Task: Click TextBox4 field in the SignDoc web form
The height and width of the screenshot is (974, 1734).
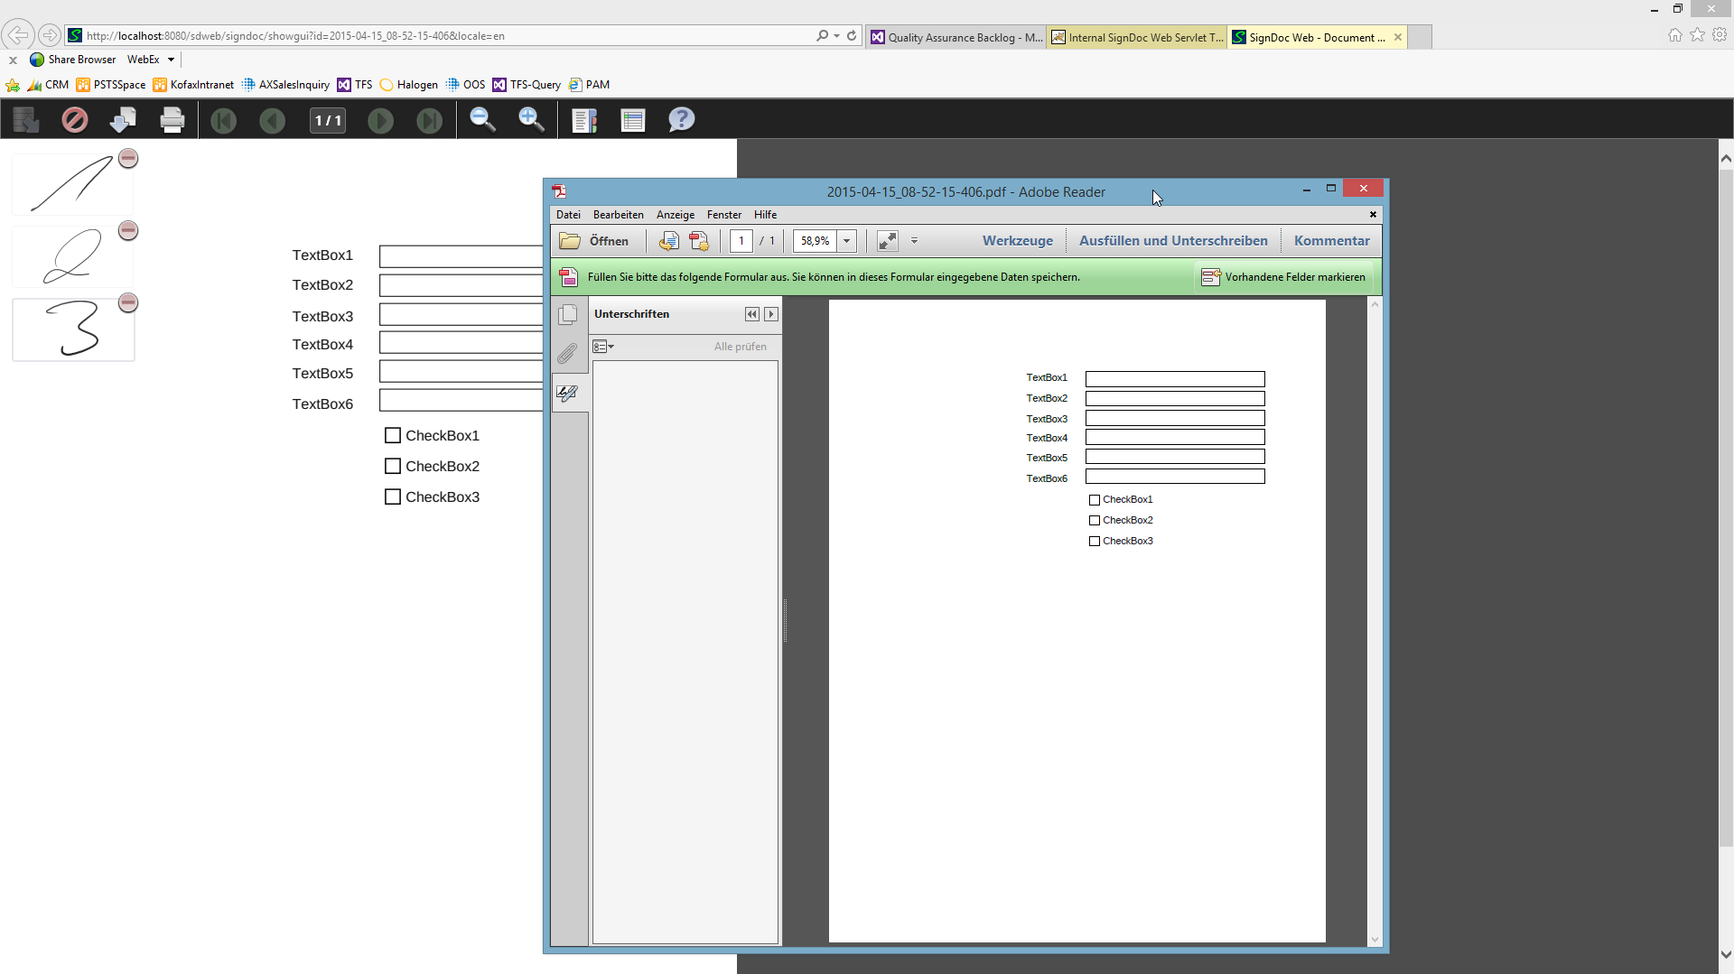Action: tap(461, 343)
